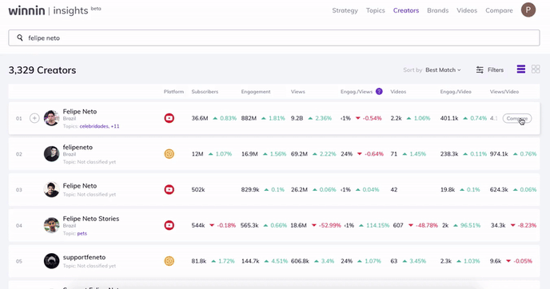Go to Videos tab
The width and height of the screenshot is (550, 289).
tap(467, 10)
